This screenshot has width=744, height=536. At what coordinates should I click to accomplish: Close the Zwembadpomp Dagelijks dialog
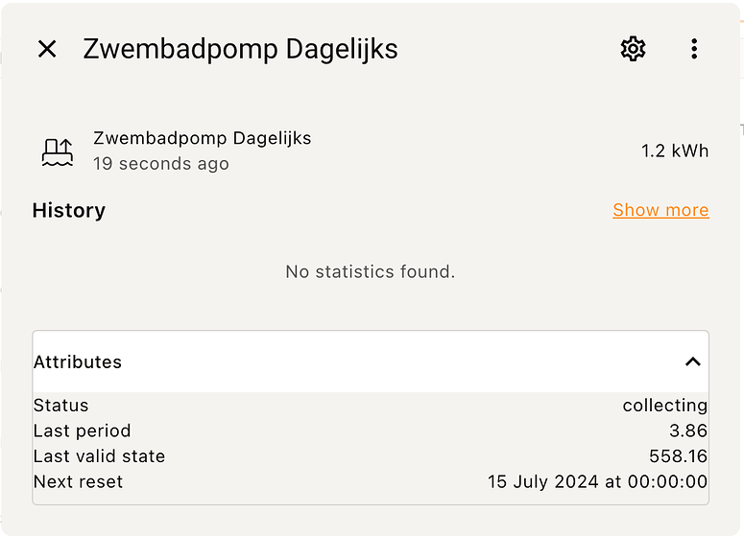[47, 49]
